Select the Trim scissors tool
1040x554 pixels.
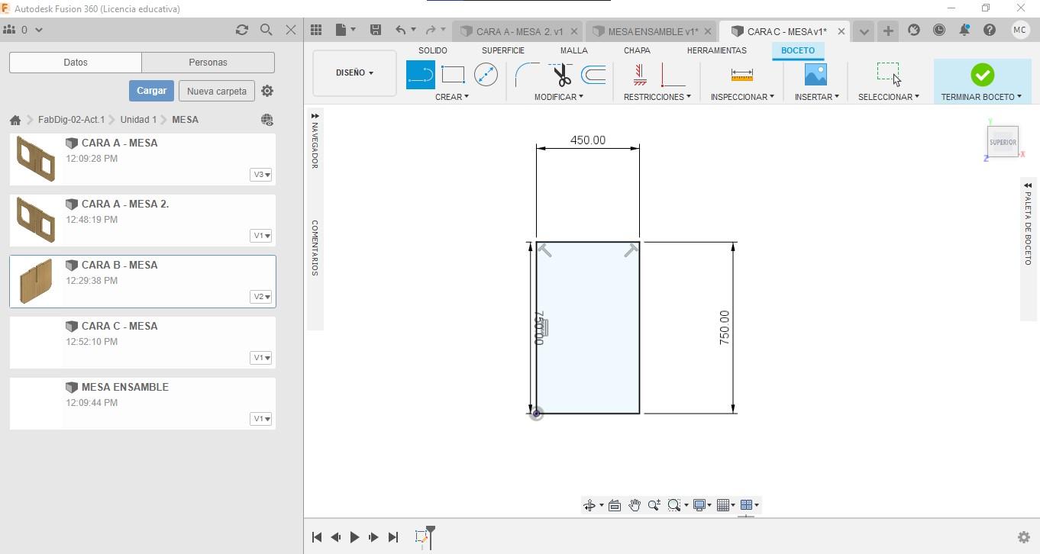[x=562, y=75]
